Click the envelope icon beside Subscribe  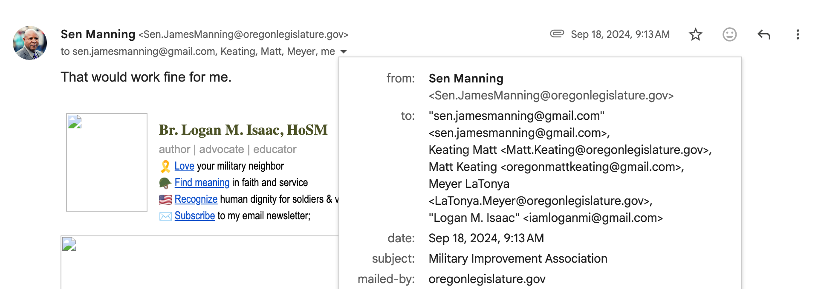(165, 216)
